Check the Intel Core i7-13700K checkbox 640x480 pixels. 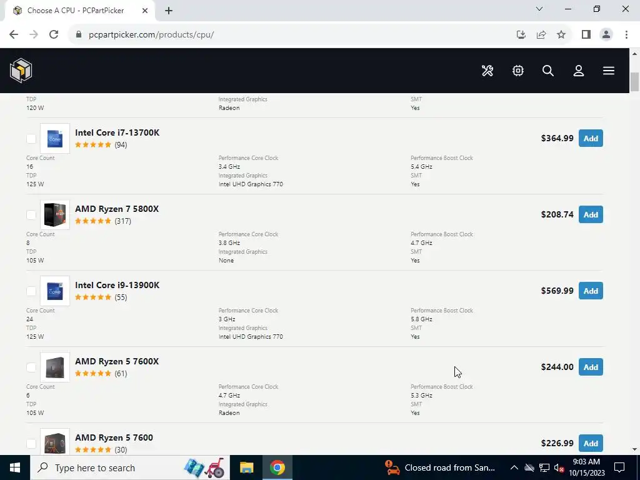31,138
